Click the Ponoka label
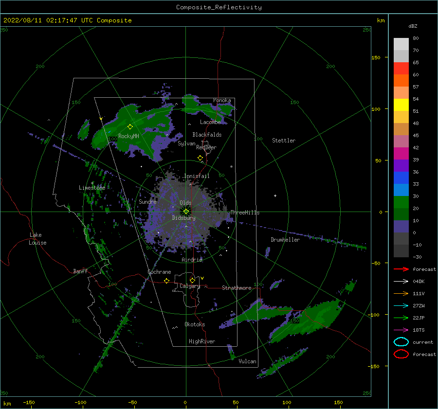 tap(222, 100)
